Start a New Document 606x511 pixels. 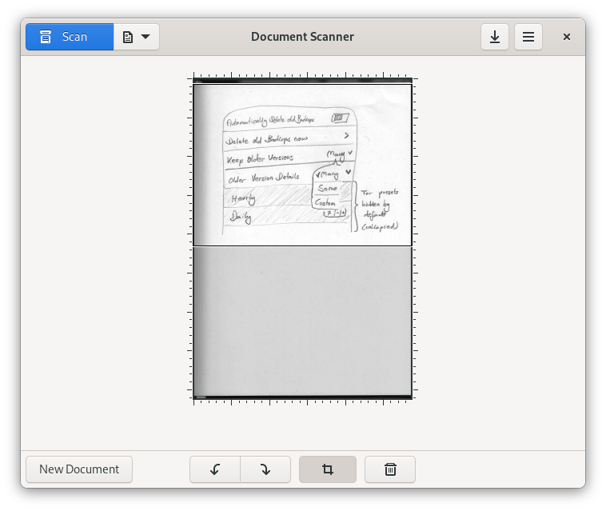coord(79,469)
